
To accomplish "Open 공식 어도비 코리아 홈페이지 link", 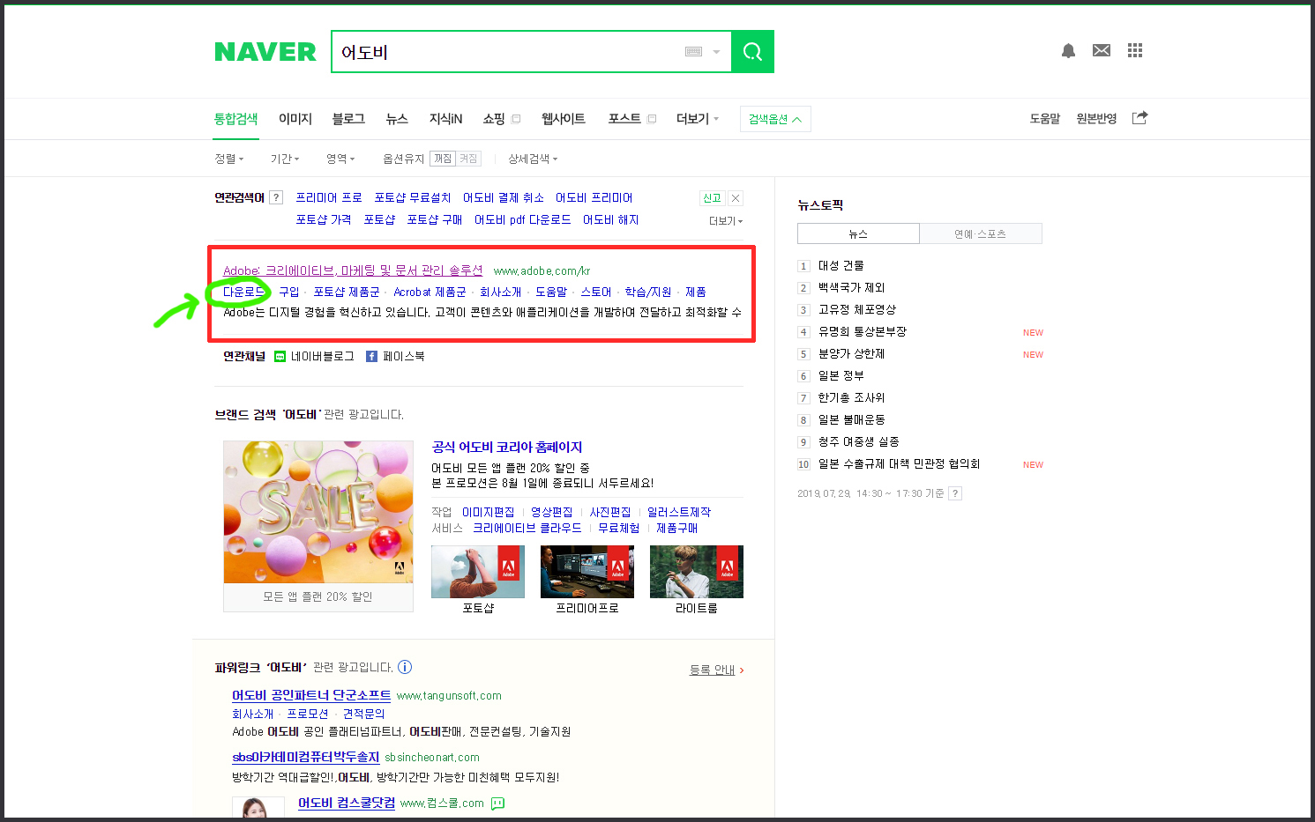I will (x=507, y=447).
